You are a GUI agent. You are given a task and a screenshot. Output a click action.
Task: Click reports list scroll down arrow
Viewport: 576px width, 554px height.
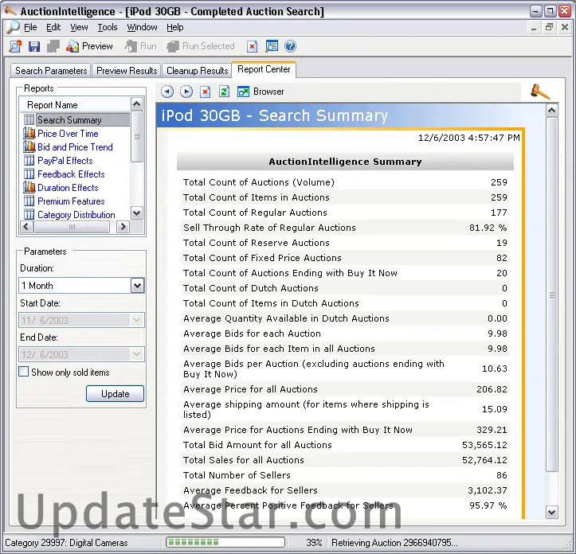click(137, 213)
